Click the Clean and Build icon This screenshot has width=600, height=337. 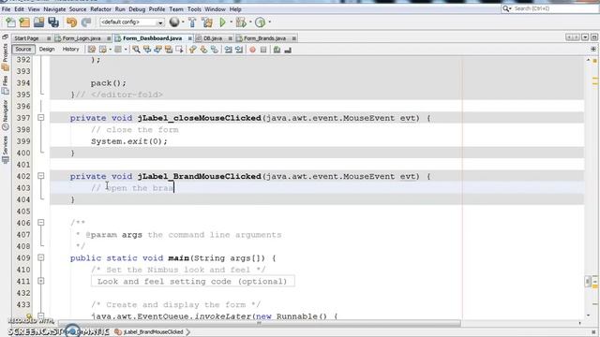click(x=207, y=22)
